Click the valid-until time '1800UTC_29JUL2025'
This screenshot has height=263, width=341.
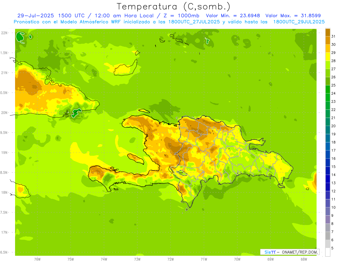299,22
